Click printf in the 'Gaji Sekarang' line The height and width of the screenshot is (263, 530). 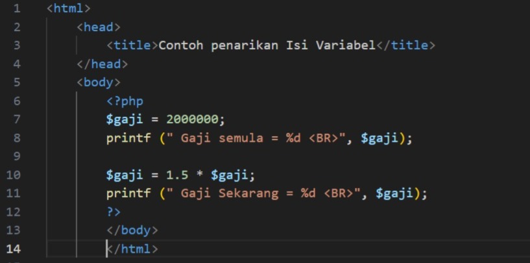tap(128, 193)
